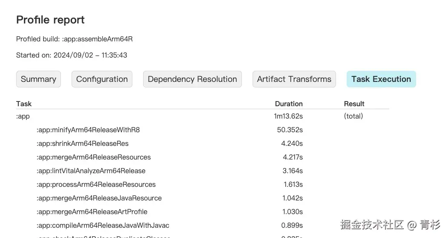Select the minifyArm64ReleaseWithR8 task row
The image size is (448, 238).
pyautogui.click(x=88, y=130)
